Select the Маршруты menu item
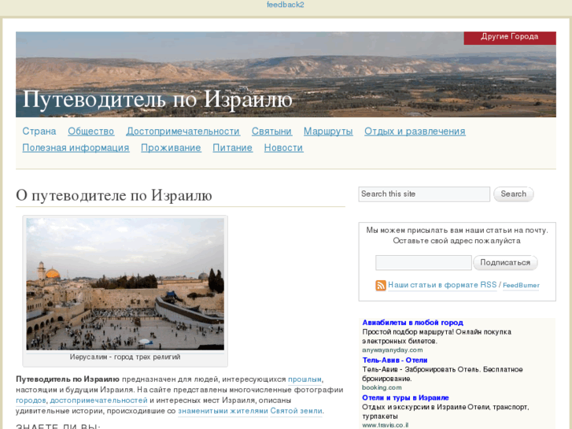The width and height of the screenshot is (572, 429). pyautogui.click(x=328, y=131)
